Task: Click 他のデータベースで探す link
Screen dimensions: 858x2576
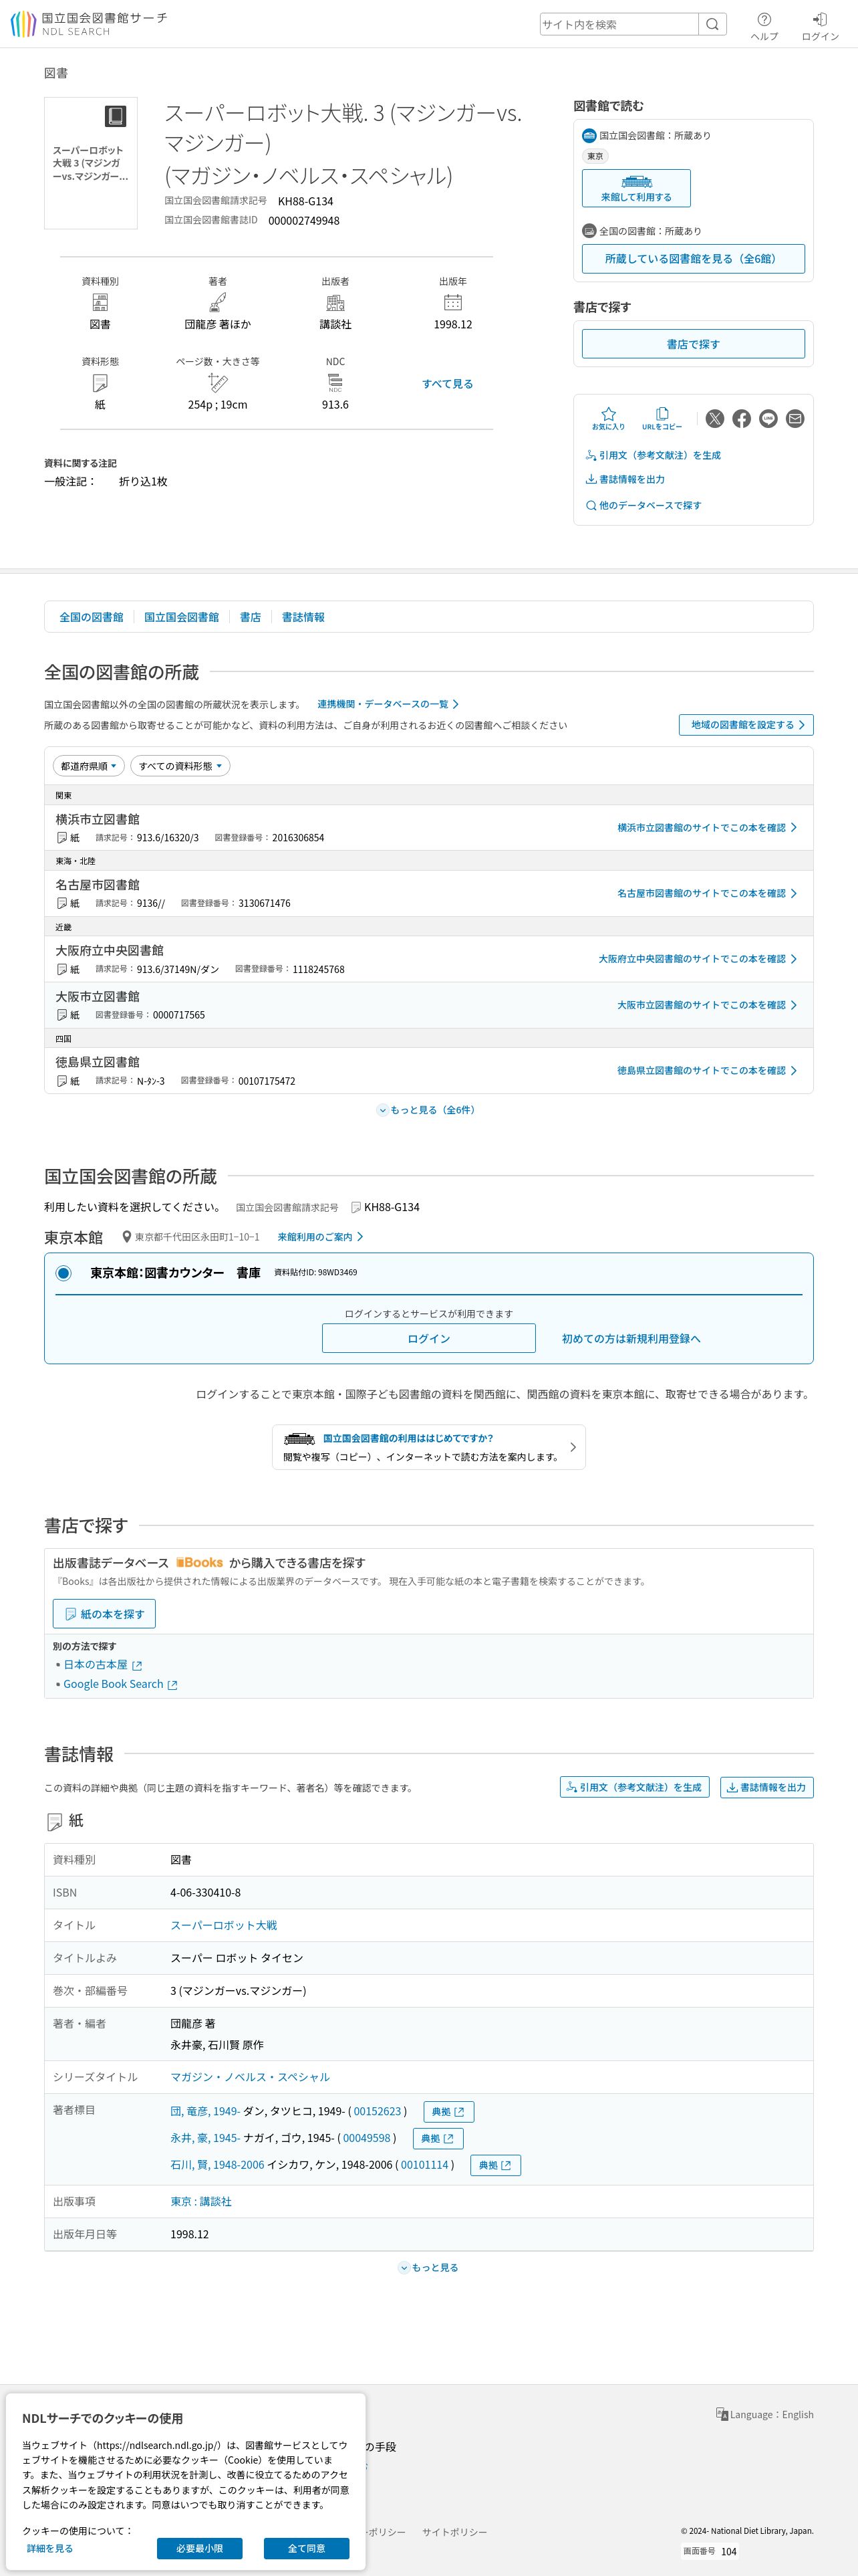Action: click(x=643, y=505)
